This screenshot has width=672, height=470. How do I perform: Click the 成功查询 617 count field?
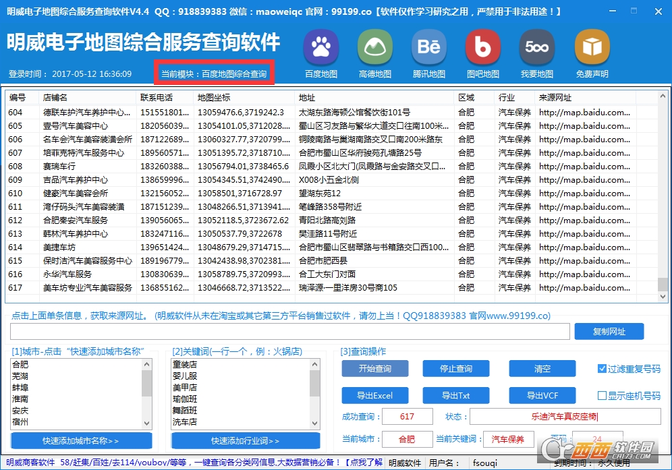(407, 417)
